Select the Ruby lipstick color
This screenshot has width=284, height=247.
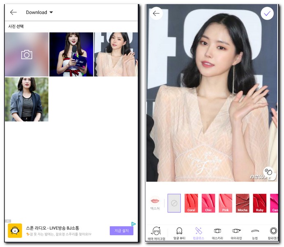point(260,203)
